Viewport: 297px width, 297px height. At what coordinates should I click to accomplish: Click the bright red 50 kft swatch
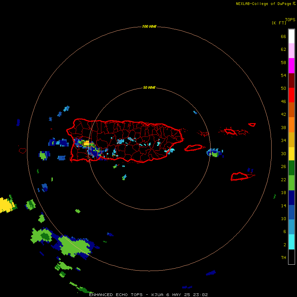pyautogui.click(x=291, y=95)
